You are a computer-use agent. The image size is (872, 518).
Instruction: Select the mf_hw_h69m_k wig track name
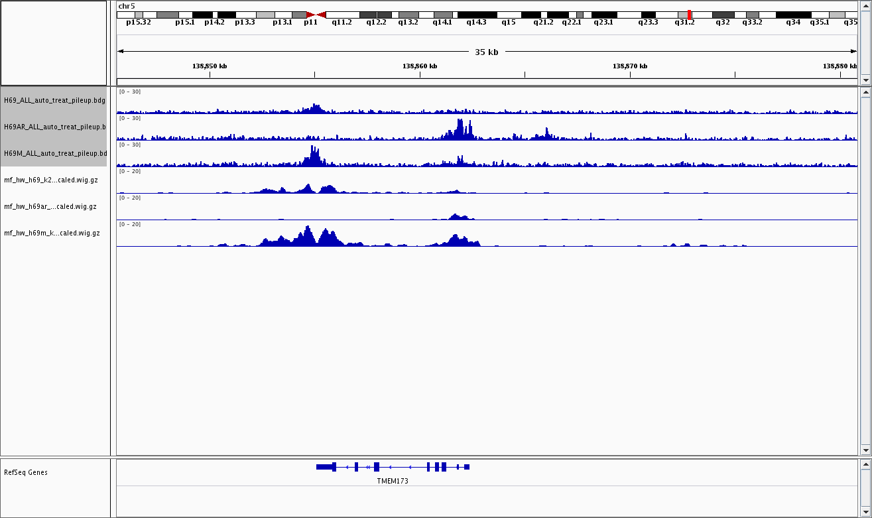point(52,233)
